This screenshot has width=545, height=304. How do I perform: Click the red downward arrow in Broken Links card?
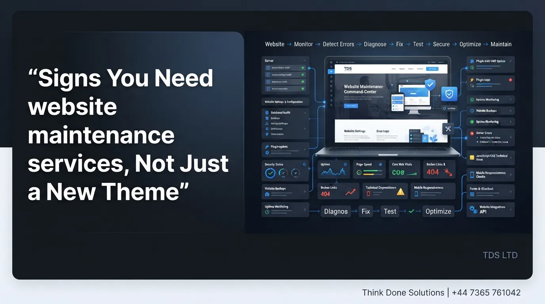[x=448, y=172]
